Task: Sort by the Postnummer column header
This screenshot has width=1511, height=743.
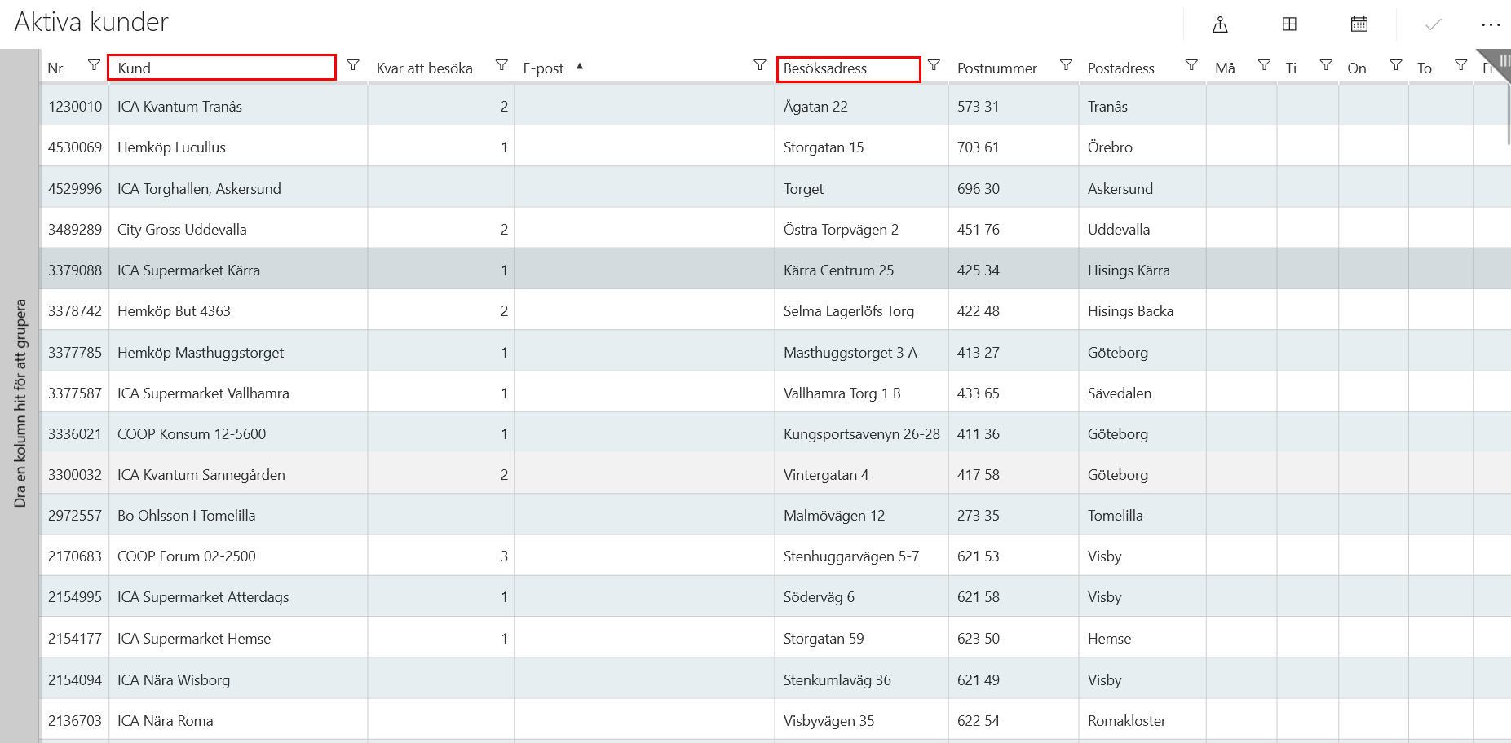Action: click(996, 68)
